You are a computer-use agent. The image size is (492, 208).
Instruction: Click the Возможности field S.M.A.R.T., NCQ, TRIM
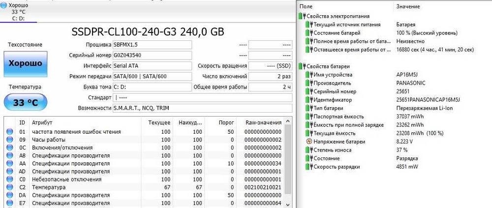click(202, 108)
